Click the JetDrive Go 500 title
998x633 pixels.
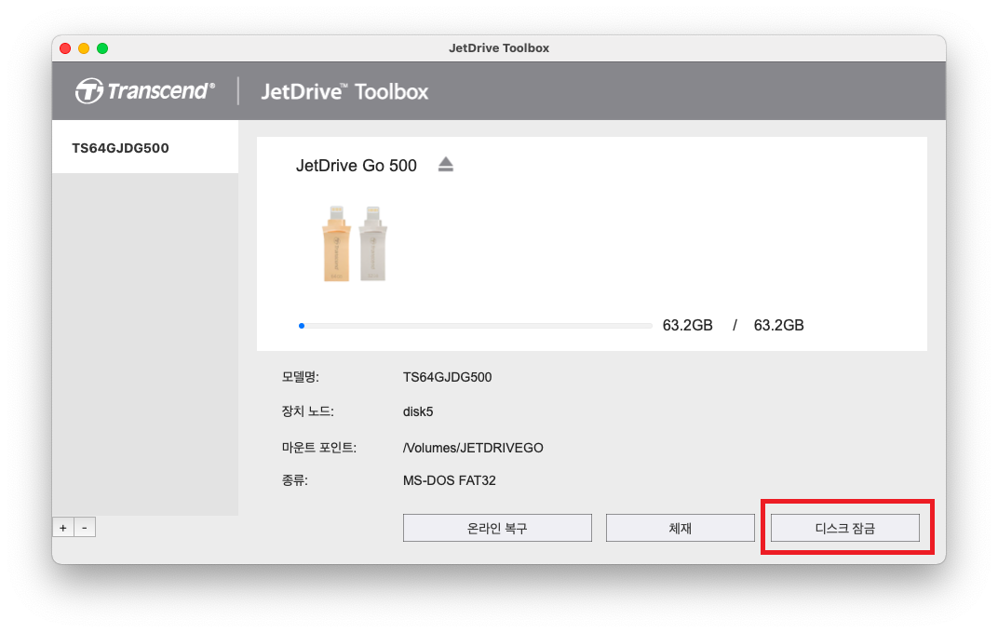tap(357, 166)
